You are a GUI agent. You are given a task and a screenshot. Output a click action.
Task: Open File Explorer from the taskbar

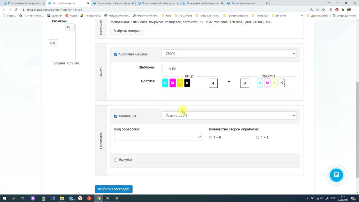62,198
